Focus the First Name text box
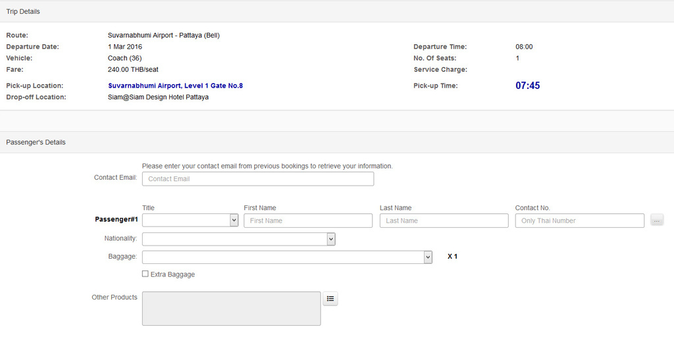 tap(308, 221)
